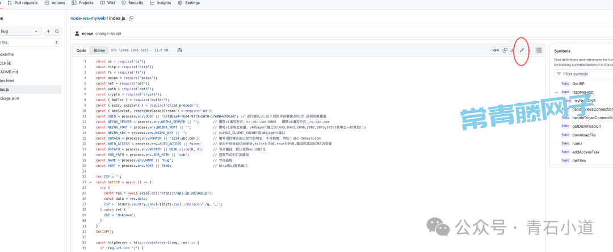Close the Symbols panel icon button
613x252 pixels.
click(539, 51)
